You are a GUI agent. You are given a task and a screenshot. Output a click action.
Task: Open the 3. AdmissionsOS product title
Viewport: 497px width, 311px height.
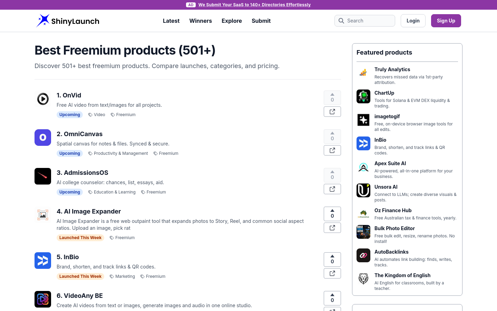[x=82, y=173]
